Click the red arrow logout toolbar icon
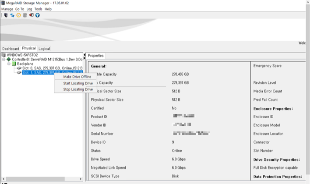This screenshot has height=184, width=310. (31, 15)
